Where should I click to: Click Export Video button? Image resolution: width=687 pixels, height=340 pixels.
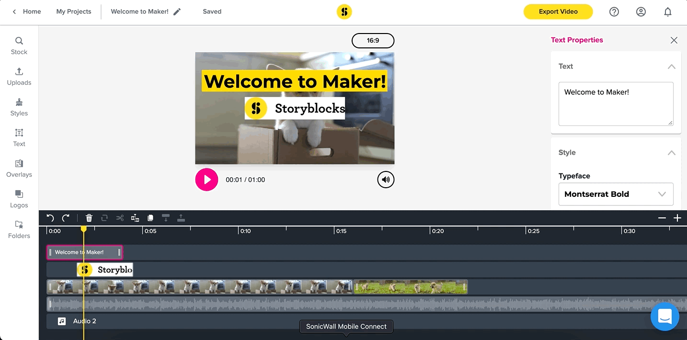tap(558, 11)
